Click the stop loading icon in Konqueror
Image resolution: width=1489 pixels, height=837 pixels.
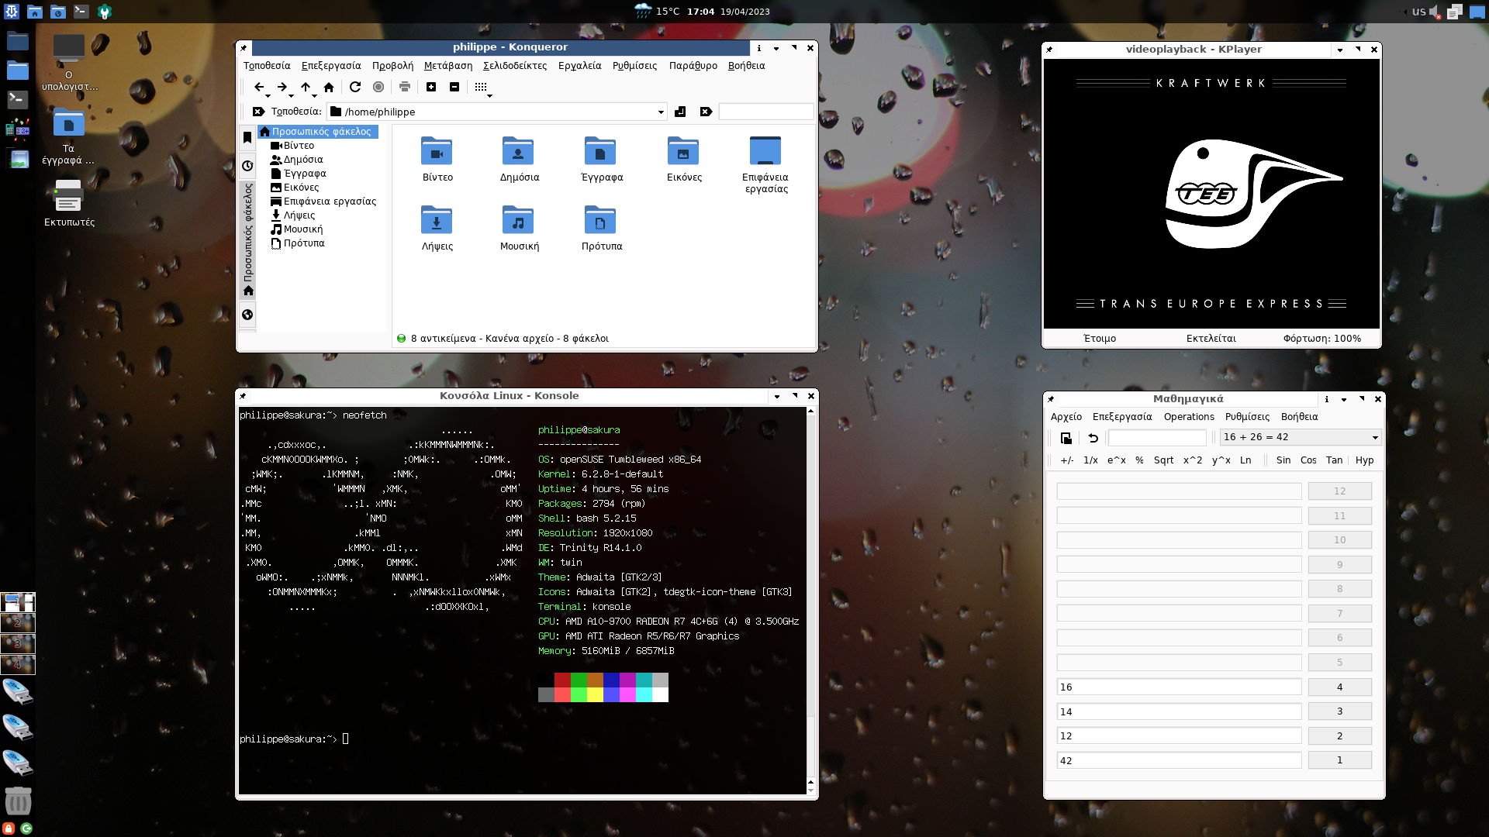[378, 87]
